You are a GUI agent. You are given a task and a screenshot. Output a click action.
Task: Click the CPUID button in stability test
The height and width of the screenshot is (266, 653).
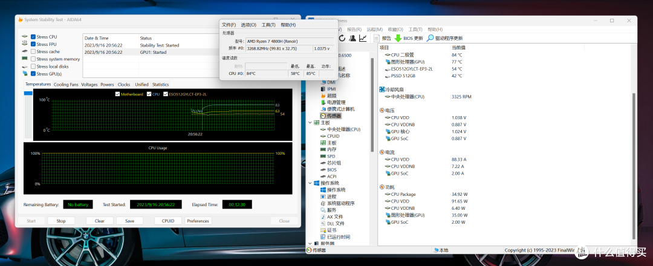click(x=168, y=221)
